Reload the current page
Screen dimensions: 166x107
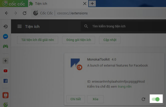[x=25, y=13]
